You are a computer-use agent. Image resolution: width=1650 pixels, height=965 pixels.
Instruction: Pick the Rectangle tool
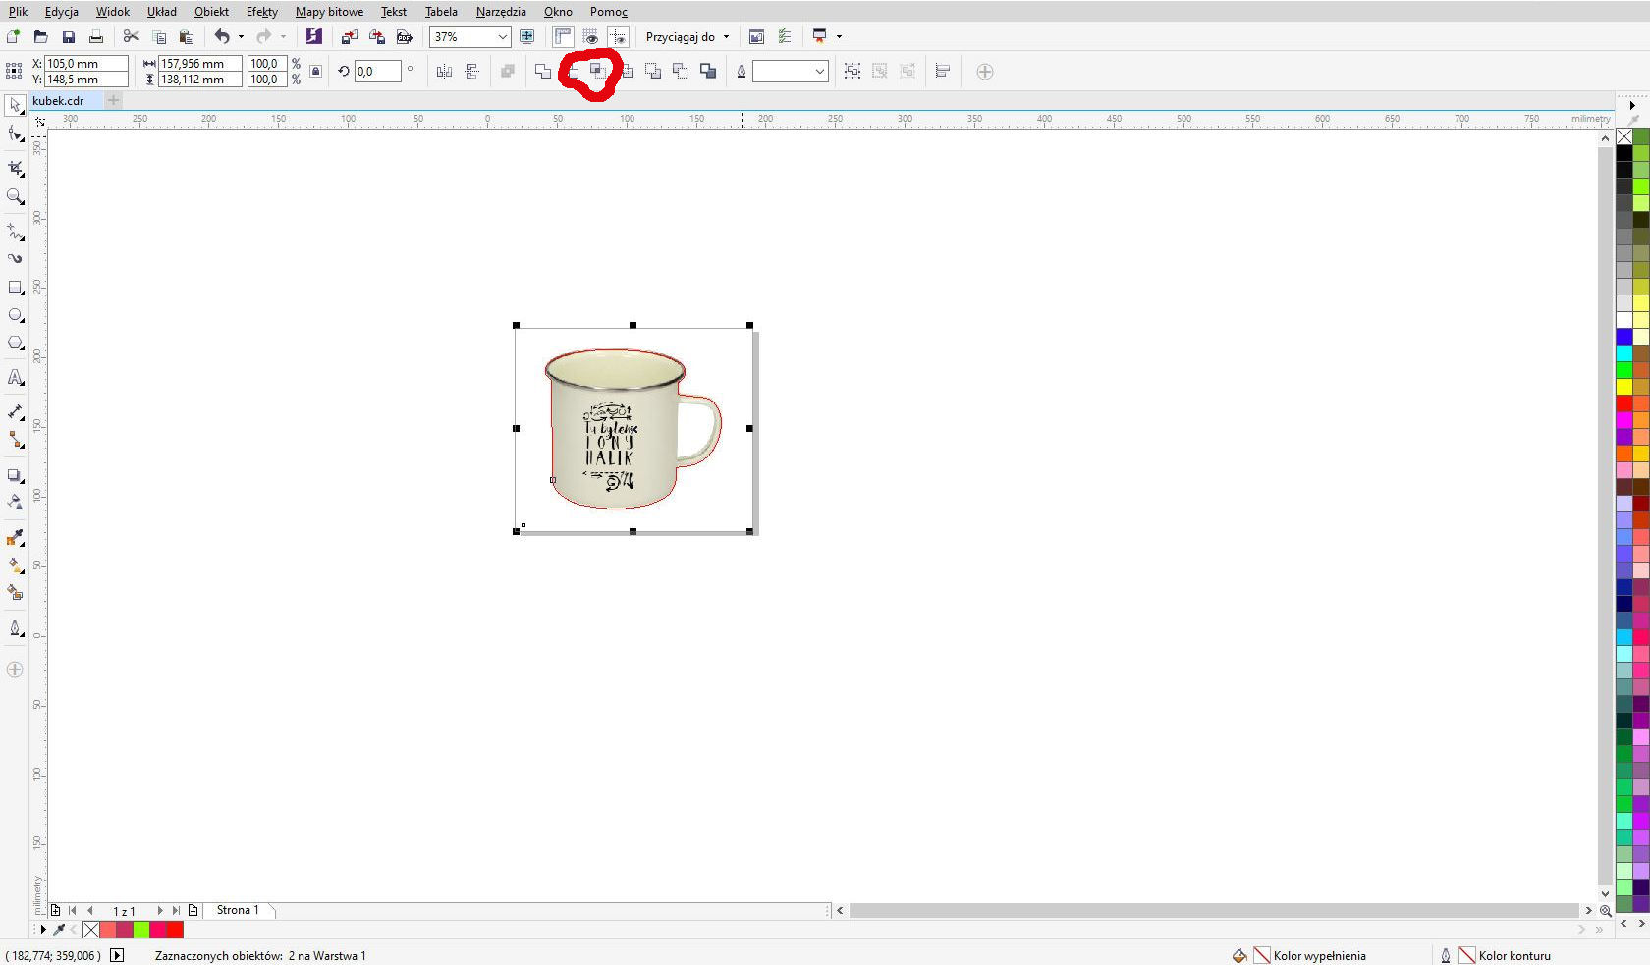click(x=15, y=288)
